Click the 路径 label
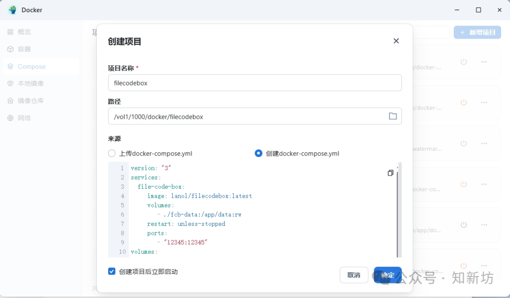The image size is (510, 298). click(x=114, y=101)
